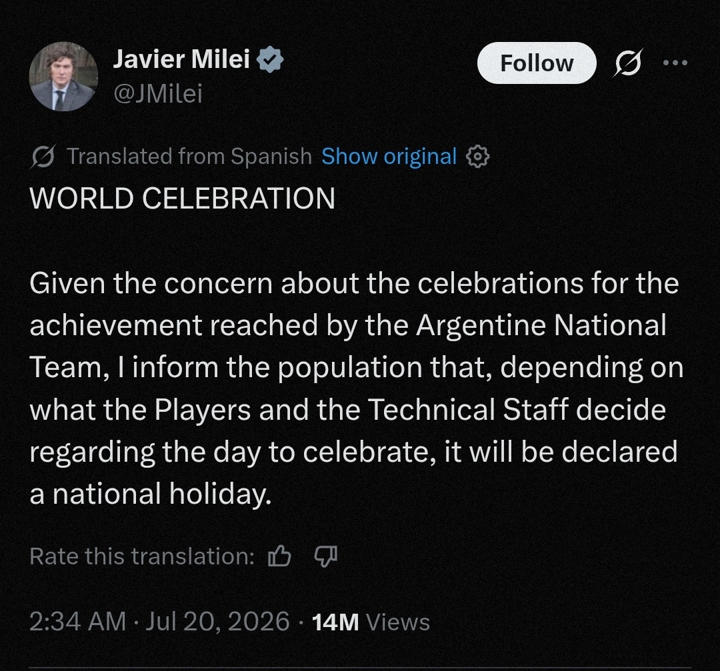720x671 pixels.
Task: Open the 2:34 AM post timestamp
Action: click(77, 622)
